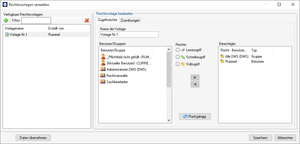
Task: Select the Rechtsanwälte group entry
Action: click(x=117, y=75)
